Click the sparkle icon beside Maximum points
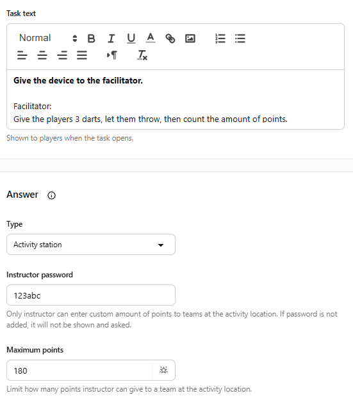Image resolution: width=353 pixels, height=400 pixels. point(163,370)
